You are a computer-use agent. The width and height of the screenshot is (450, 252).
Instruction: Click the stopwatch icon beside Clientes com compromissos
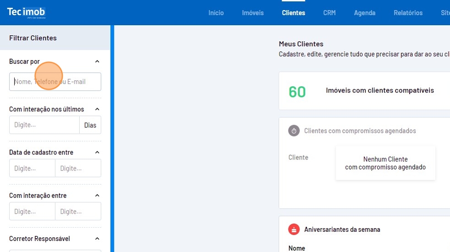pyautogui.click(x=293, y=131)
